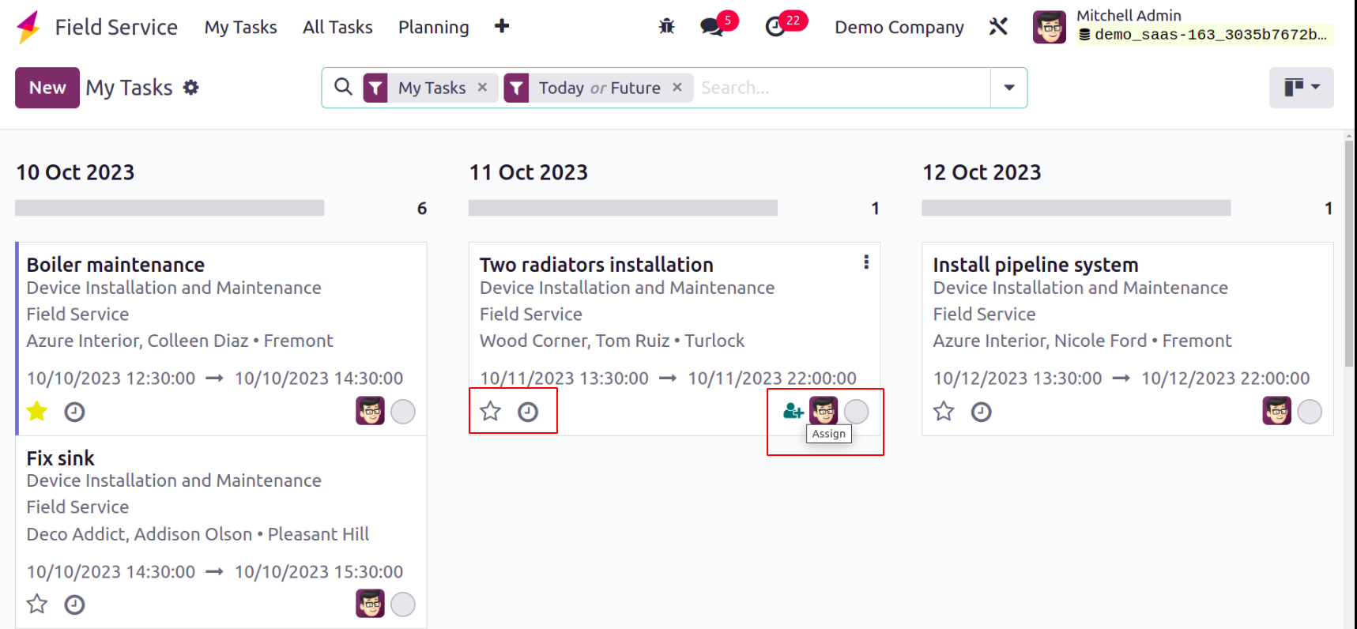Click 'Wood Corner, Tom Ruiz • Turlock' text
Screen dimensions: 1357x629
tap(612, 341)
